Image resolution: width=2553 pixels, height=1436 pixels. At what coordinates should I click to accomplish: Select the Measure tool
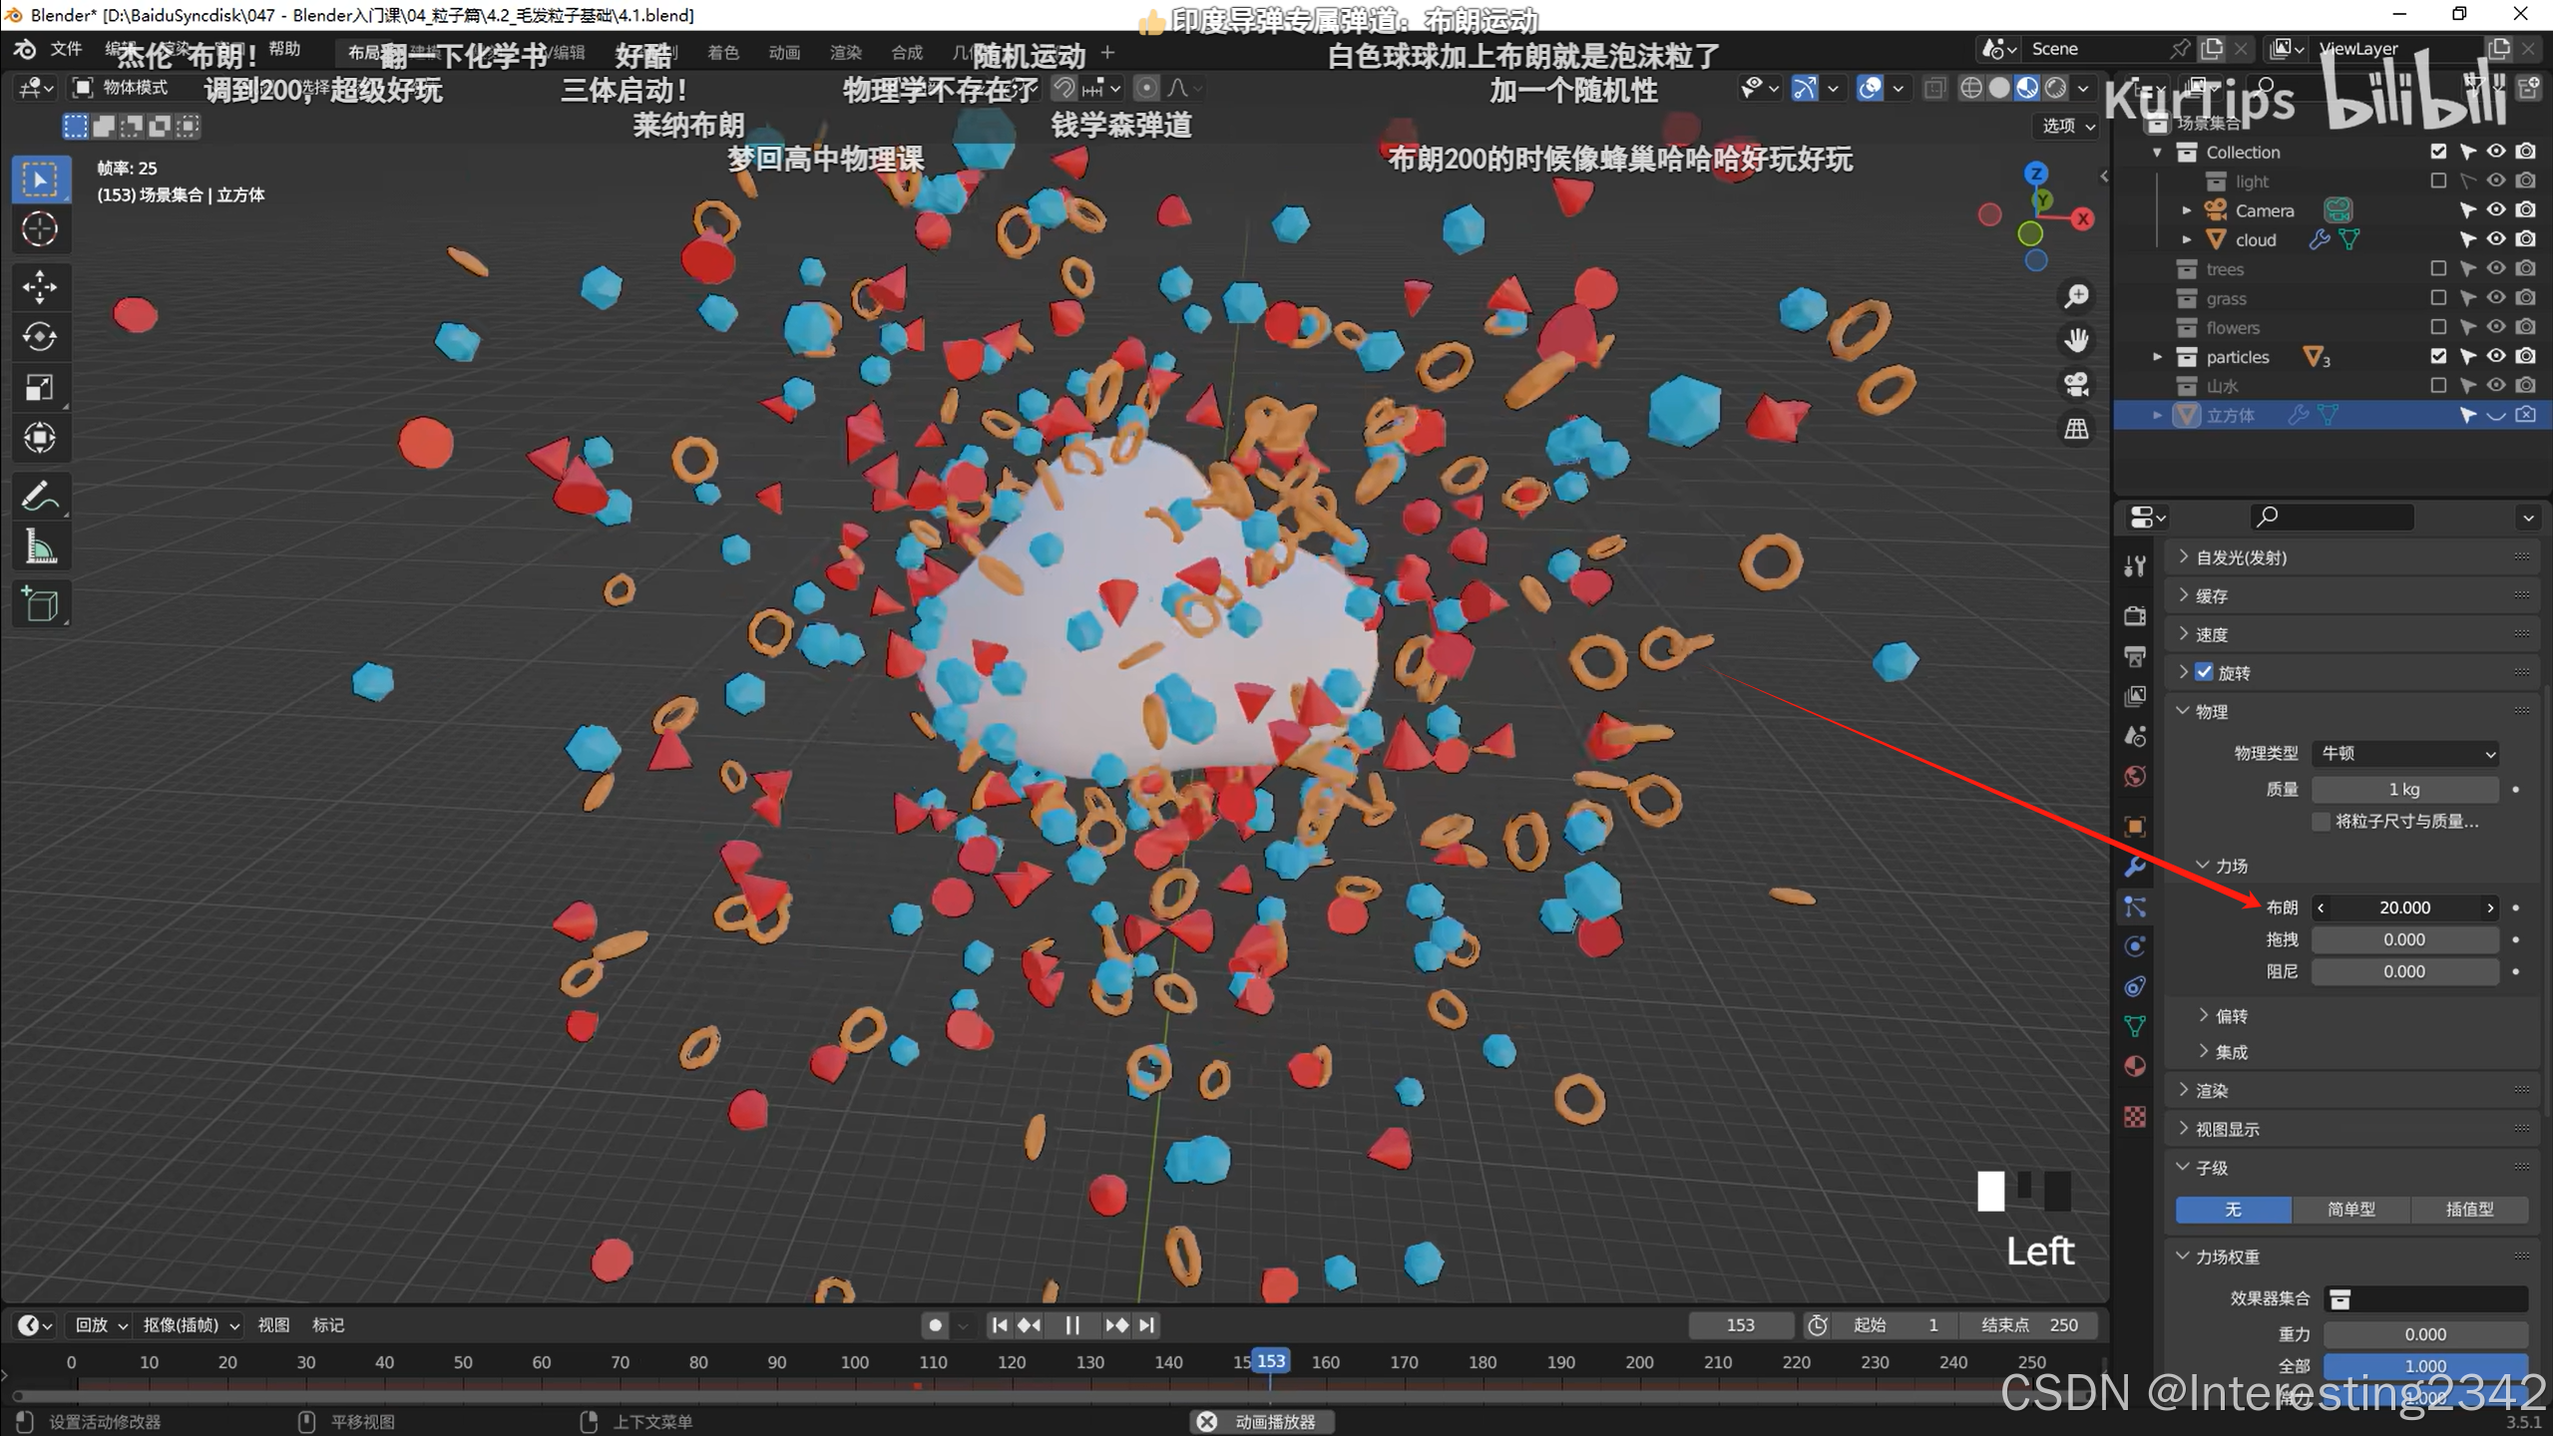tap(40, 546)
